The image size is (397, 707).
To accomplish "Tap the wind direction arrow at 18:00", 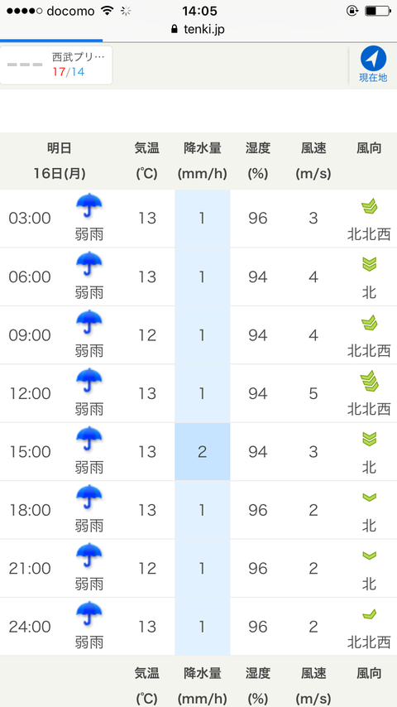I will click(x=369, y=498).
